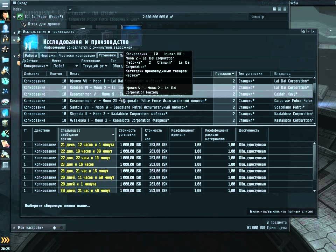Select line with 28 дней и 1 минута
Image resolution: width=336 pixels, height=252 pixels.
(167, 184)
